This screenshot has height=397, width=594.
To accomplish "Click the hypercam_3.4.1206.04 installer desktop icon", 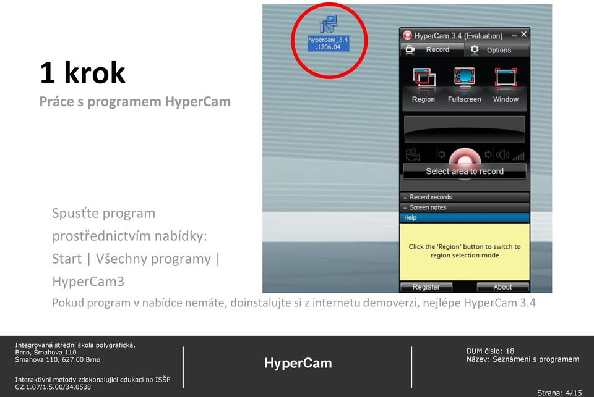I will click(x=328, y=33).
